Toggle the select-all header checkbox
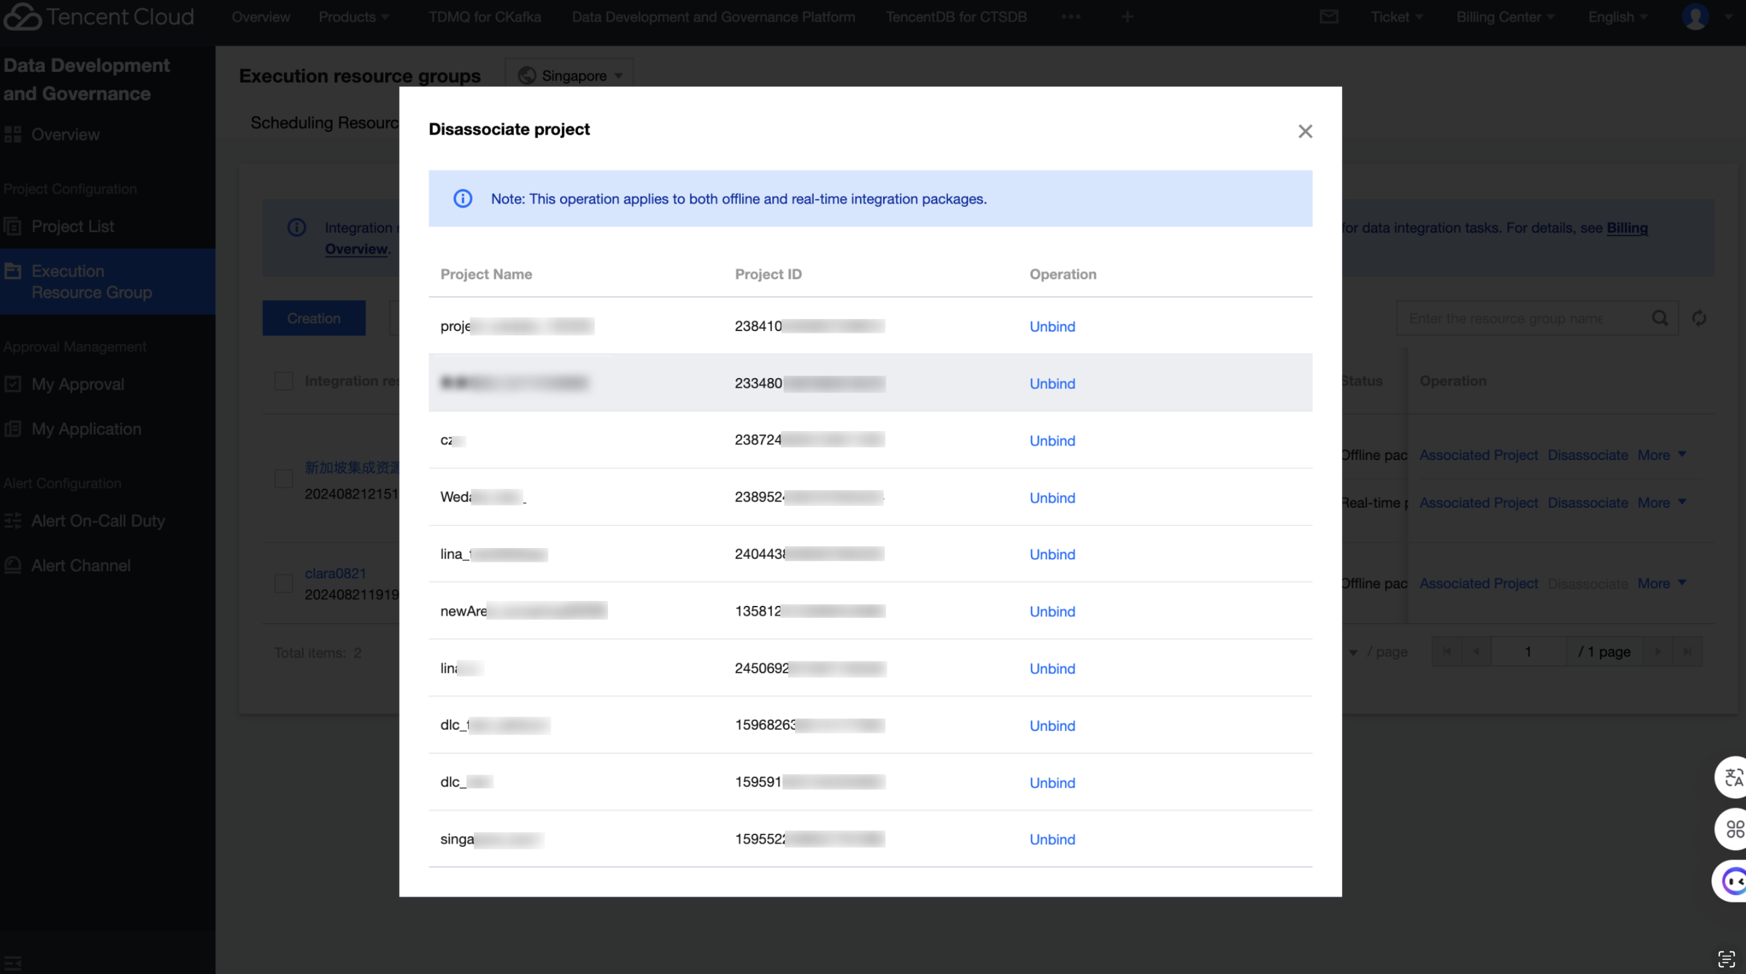 [x=284, y=381]
